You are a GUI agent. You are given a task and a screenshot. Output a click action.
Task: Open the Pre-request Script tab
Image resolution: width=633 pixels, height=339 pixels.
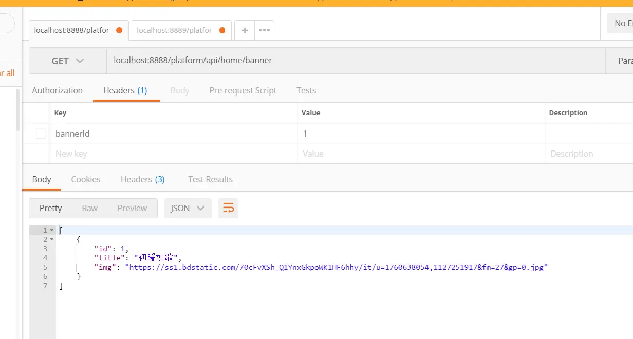[x=243, y=90]
